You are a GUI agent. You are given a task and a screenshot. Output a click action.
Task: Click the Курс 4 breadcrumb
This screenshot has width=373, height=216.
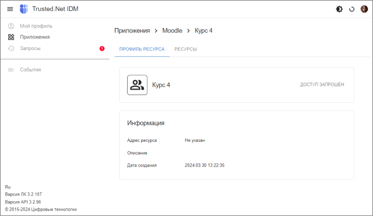pos(204,31)
